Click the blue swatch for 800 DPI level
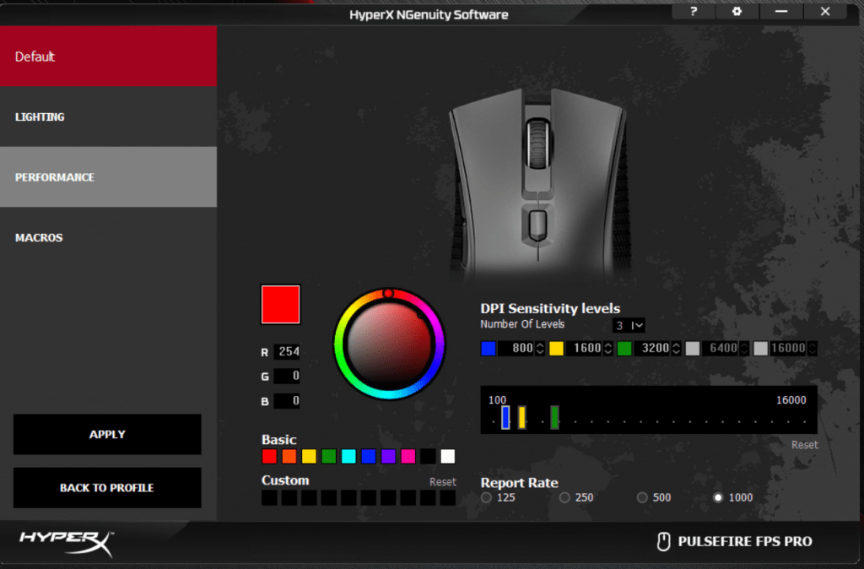864x569 pixels. pos(489,349)
